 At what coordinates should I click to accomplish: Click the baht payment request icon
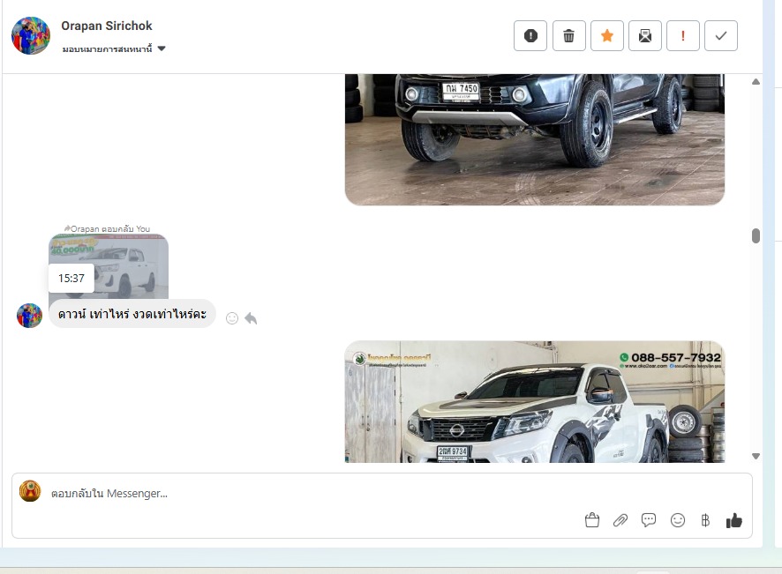(x=705, y=520)
